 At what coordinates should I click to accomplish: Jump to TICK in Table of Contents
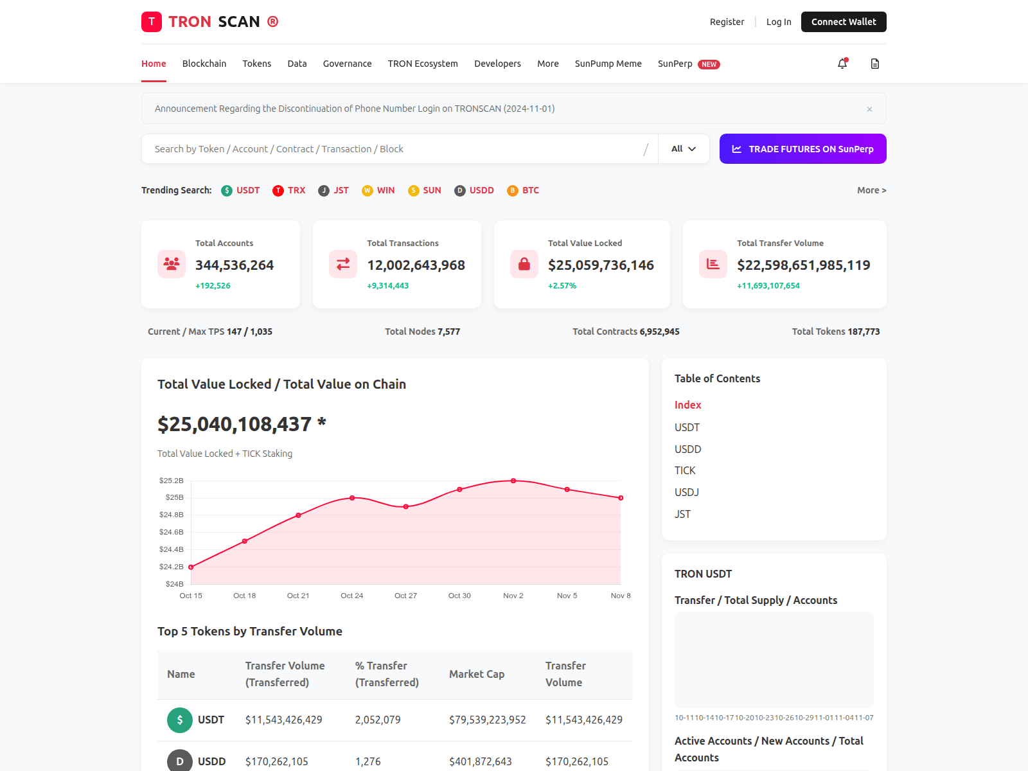(x=685, y=470)
